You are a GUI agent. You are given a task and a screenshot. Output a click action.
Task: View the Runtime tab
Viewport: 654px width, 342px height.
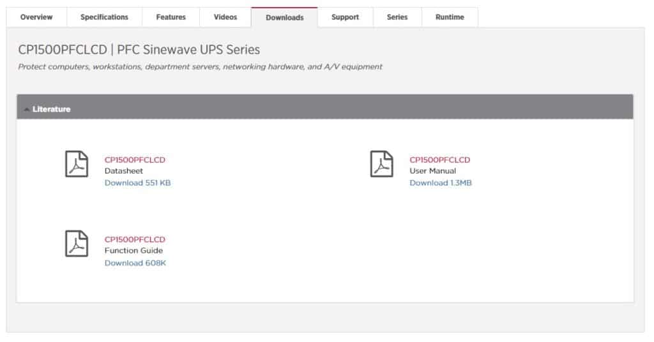tap(450, 17)
